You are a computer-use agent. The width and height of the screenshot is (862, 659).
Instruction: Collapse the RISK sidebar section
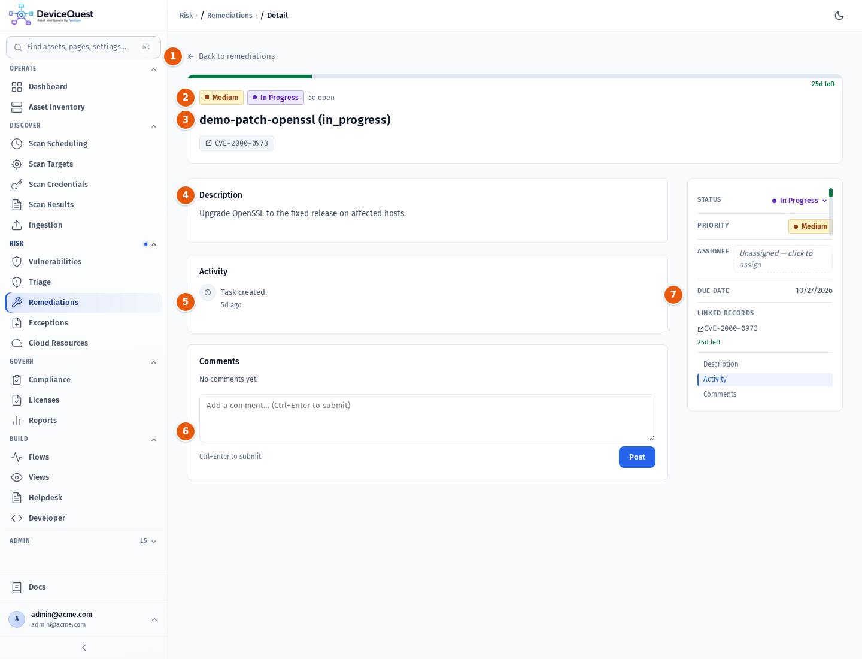(x=154, y=244)
